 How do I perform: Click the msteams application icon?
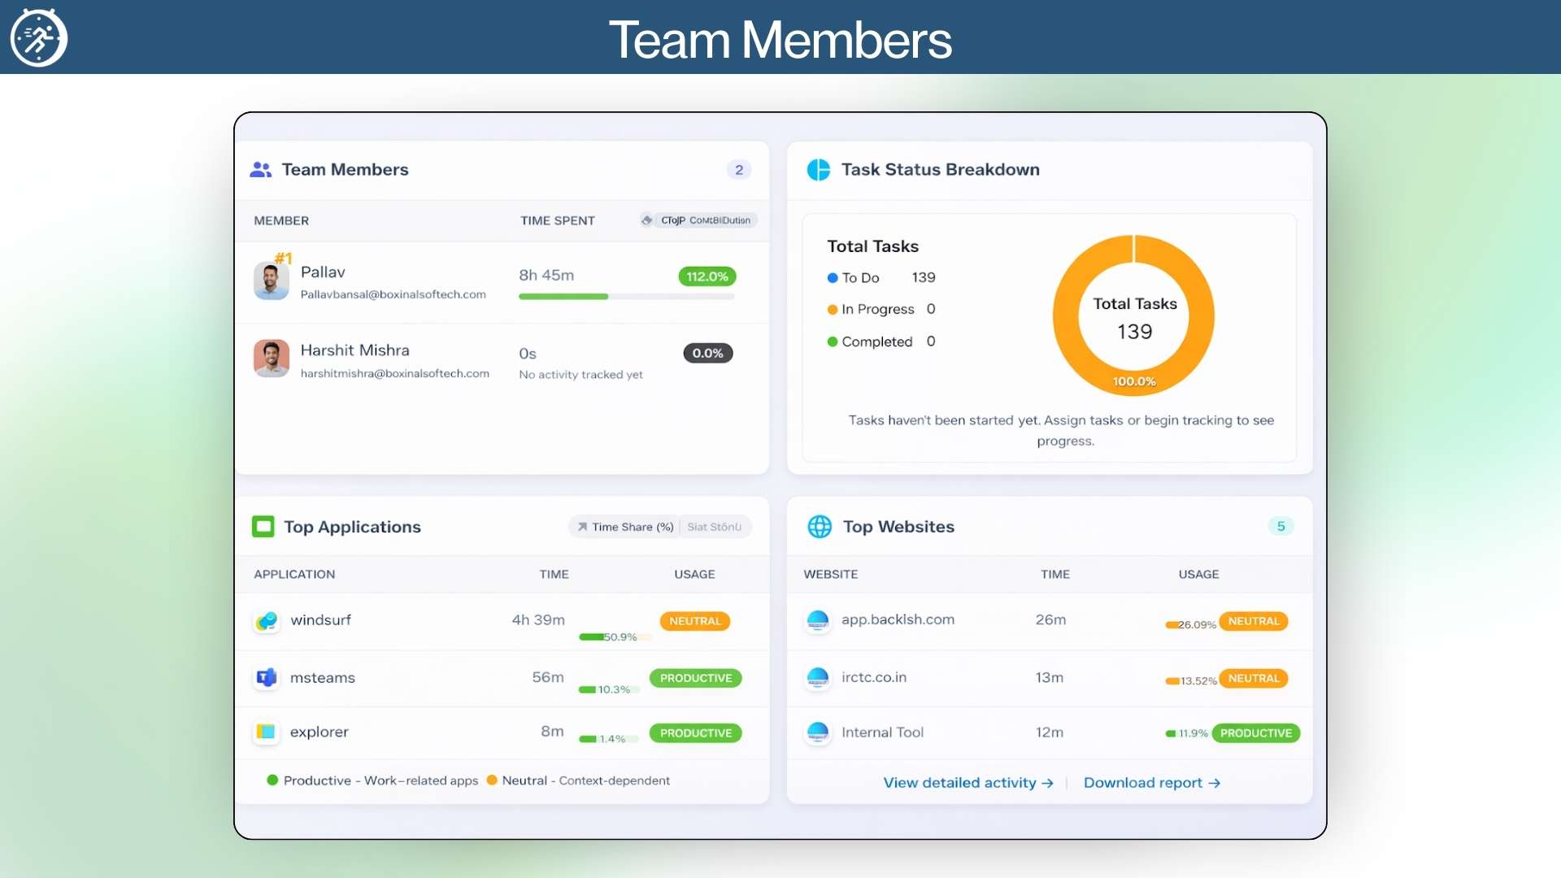pos(266,677)
